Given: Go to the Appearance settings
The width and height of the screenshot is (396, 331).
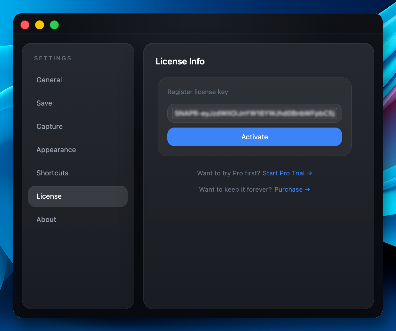Looking at the screenshot, I should click(56, 150).
